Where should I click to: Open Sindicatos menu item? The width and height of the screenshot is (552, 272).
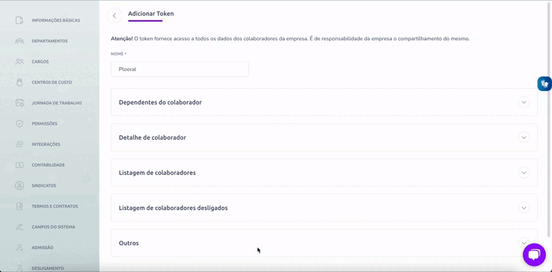coord(43,185)
